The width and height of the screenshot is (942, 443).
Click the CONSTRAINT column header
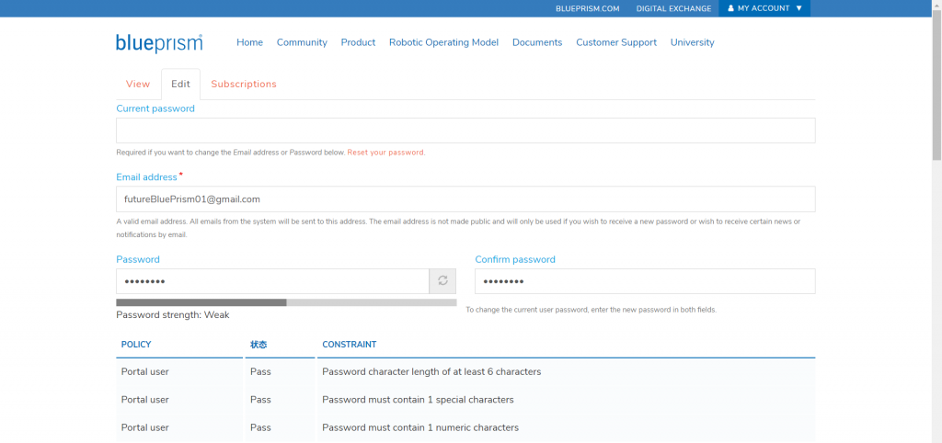pyautogui.click(x=349, y=345)
